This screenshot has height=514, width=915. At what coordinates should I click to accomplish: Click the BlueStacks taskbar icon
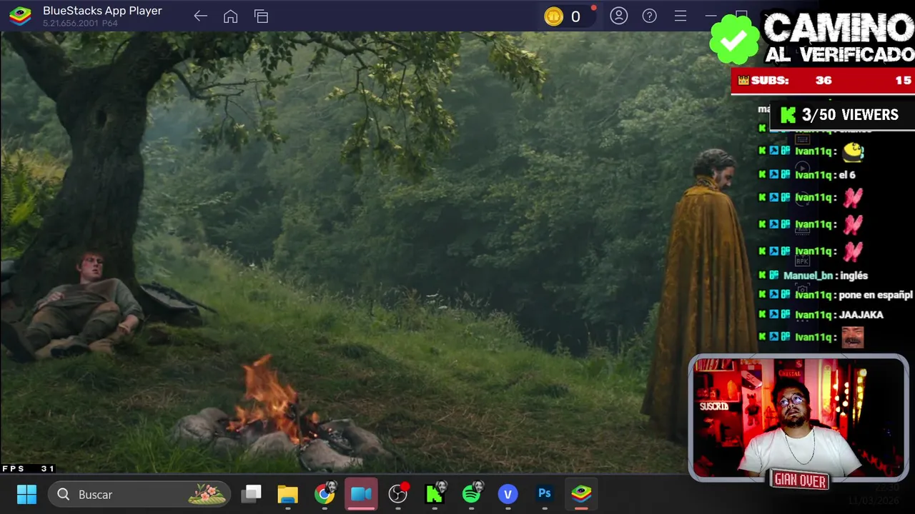pos(581,494)
